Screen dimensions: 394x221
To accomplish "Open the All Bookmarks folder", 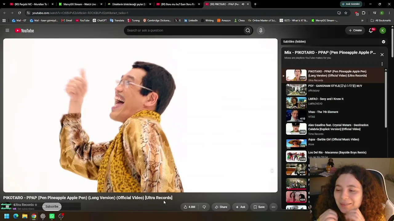I will (381, 21).
